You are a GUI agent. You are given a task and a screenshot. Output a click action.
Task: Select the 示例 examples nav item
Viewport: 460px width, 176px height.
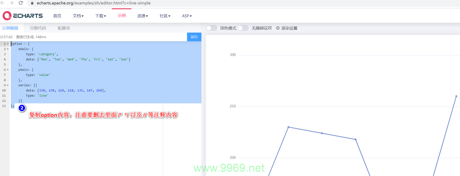(122, 15)
